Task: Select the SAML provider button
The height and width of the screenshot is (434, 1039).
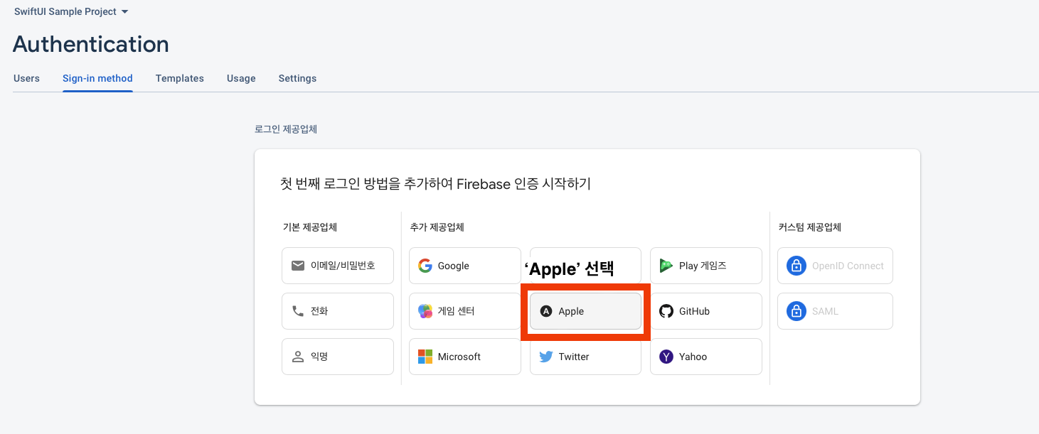Action: [835, 311]
